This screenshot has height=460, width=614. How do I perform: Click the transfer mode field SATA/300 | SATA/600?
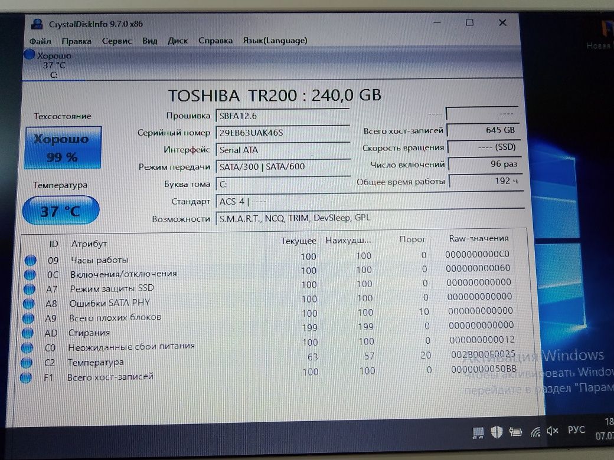pyautogui.click(x=283, y=167)
